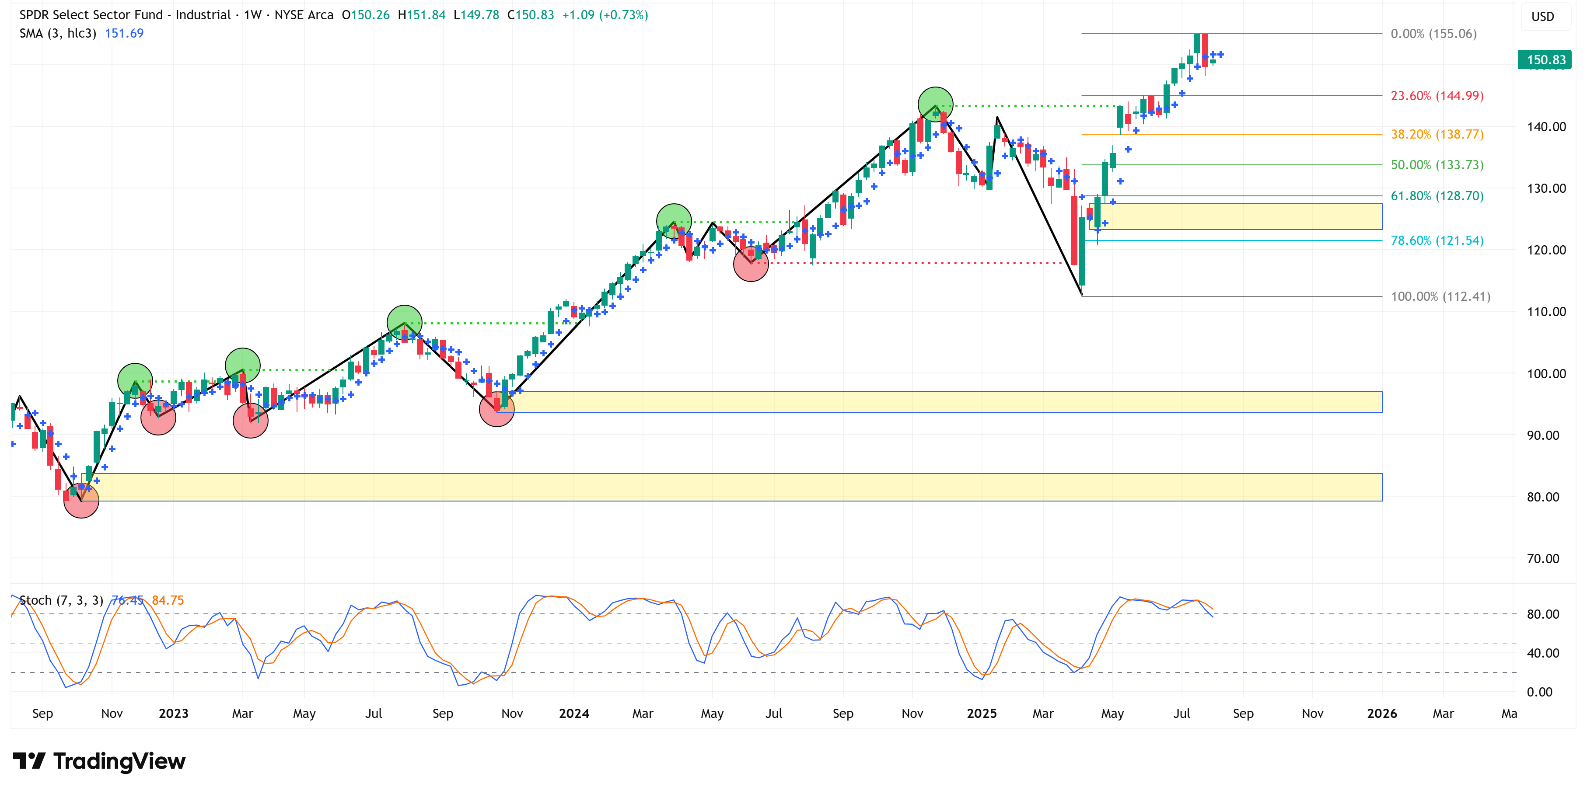Click the 23.60% (144.99) Fibonacci level label

click(x=1437, y=95)
